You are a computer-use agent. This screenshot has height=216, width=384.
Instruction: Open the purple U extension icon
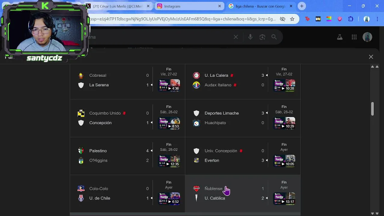tap(340, 19)
